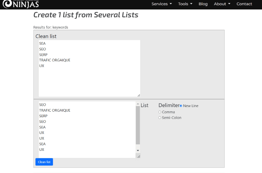Click the "Results for: keywords" text
The image size is (262, 173).
tap(51, 27)
